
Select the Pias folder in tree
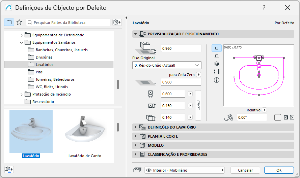pos(39,72)
